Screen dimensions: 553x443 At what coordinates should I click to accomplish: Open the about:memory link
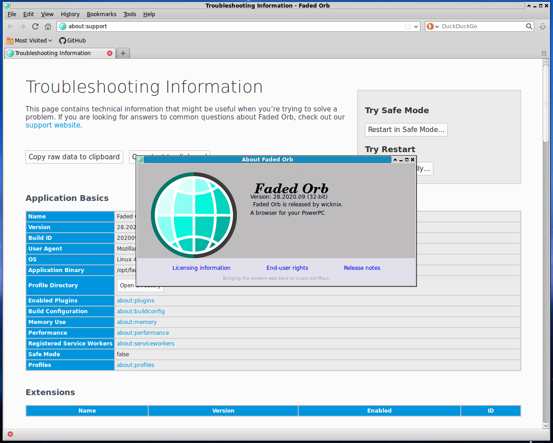tap(137, 322)
